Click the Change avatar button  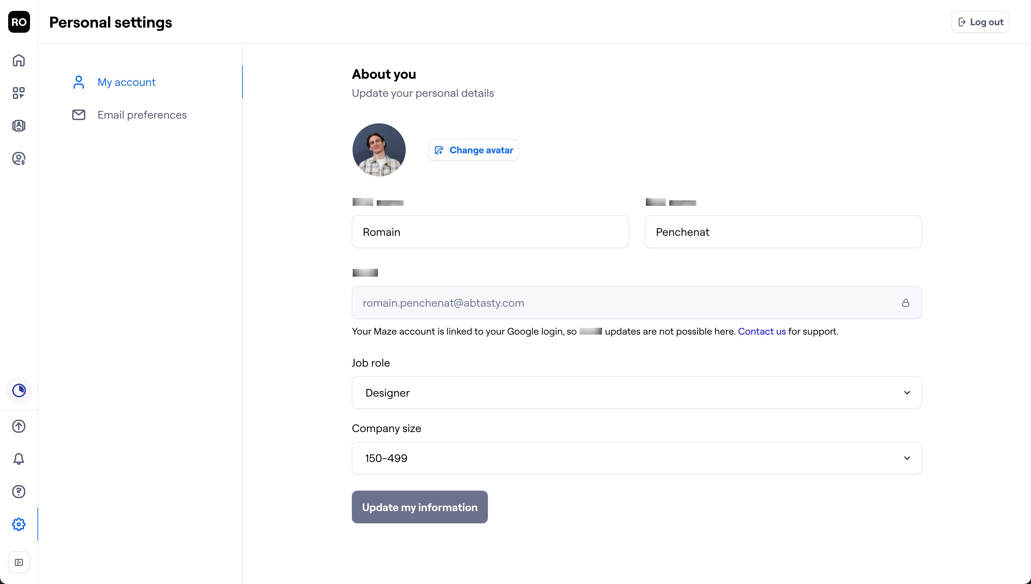473,150
